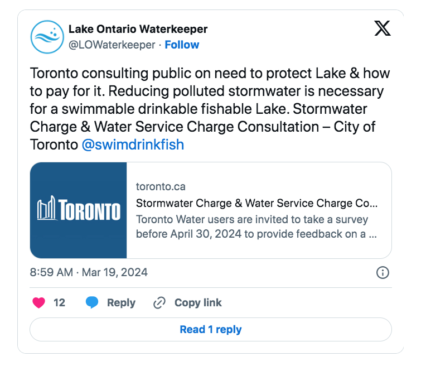Image resolution: width=426 pixels, height=366 pixels.
Task: Open the X logo link
Action: coord(383,28)
